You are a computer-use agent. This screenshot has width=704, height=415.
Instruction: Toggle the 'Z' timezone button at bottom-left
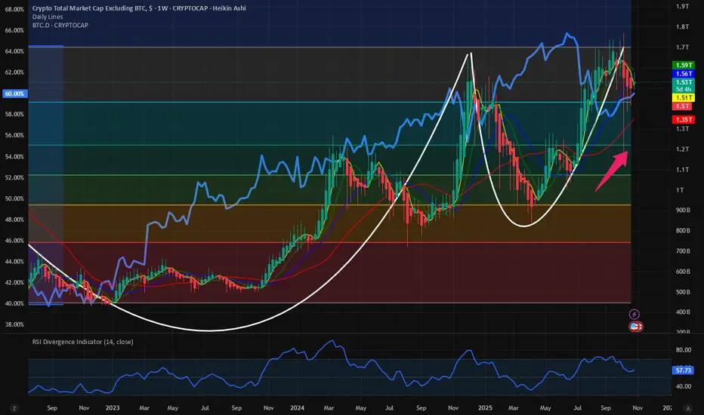tap(14, 408)
